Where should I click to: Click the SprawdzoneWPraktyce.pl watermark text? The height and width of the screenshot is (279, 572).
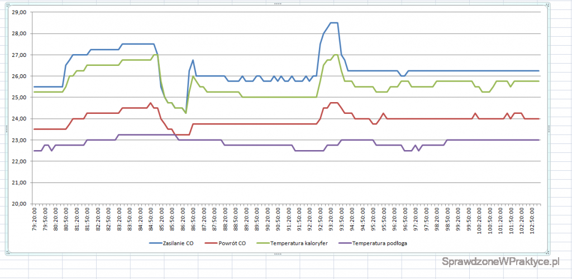[500, 262]
